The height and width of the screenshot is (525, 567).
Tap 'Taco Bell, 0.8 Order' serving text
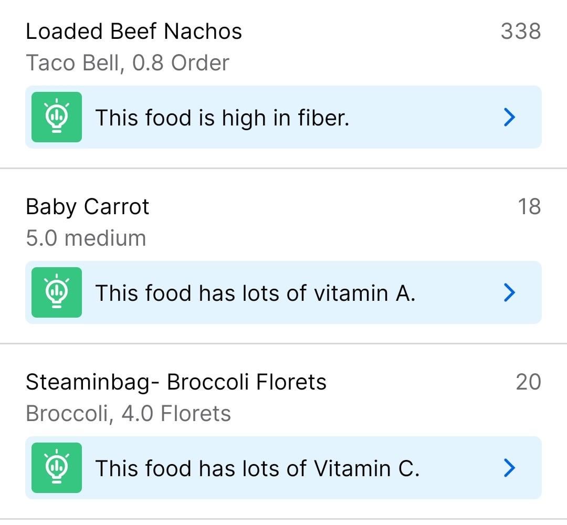(128, 63)
